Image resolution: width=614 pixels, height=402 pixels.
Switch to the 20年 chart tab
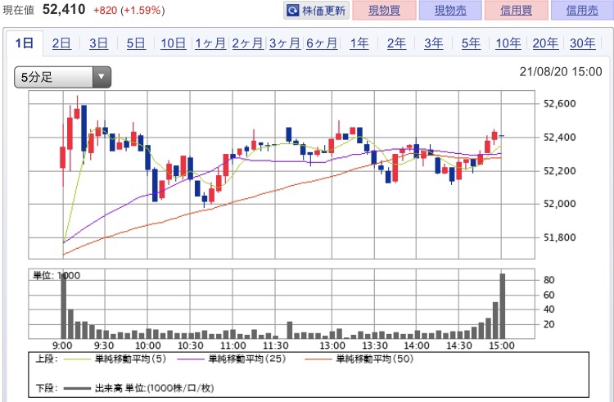(545, 43)
